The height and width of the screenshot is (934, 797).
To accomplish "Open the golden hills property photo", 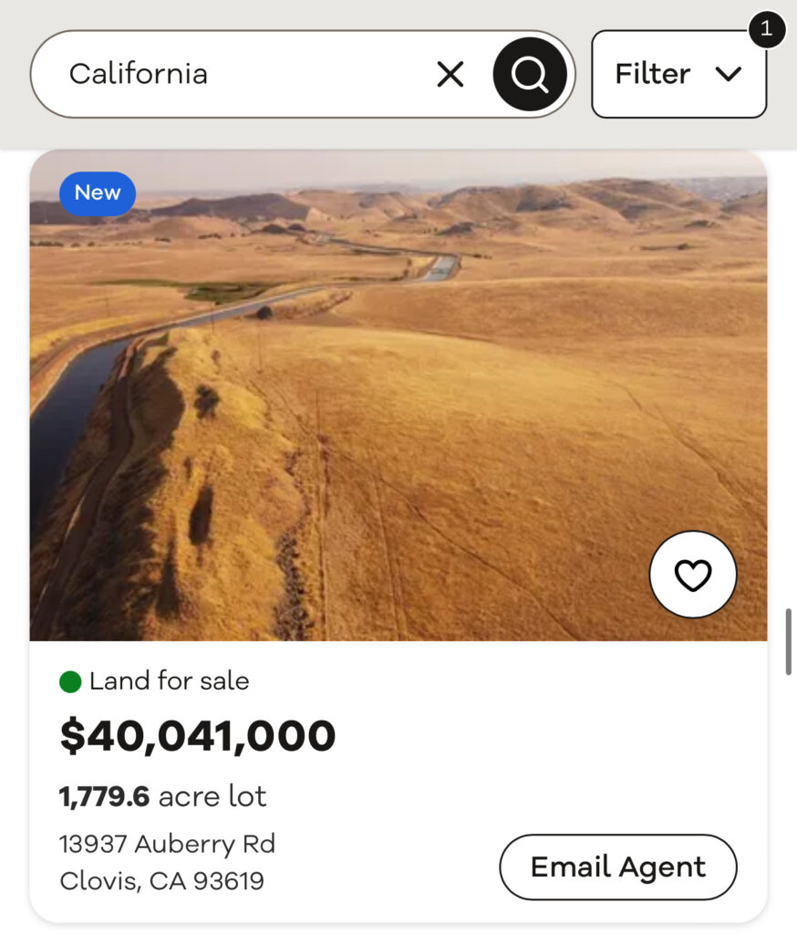I will (x=456, y=410).
